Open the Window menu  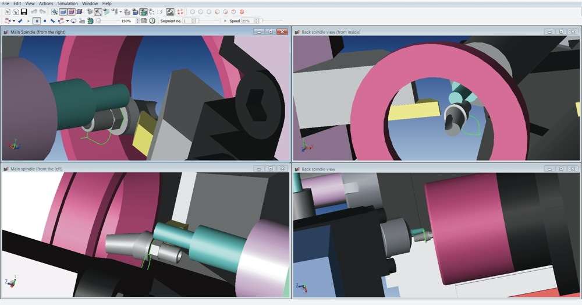pyautogui.click(x=90, y=3)
